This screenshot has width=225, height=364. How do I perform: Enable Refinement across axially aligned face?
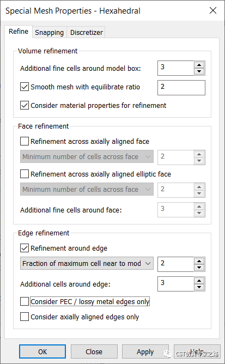[x=25, y=141]
